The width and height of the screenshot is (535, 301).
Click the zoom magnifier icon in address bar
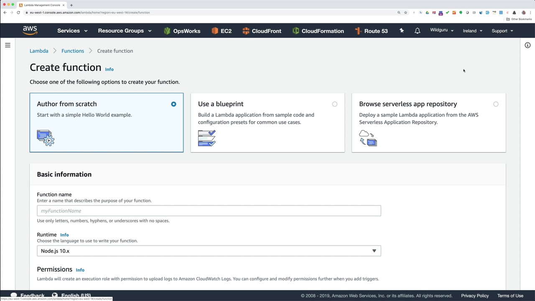pyautogui.click(x=399, y=13)
